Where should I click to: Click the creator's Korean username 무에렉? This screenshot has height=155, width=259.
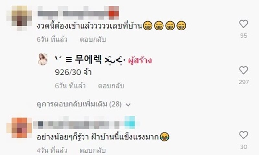(88, 60)
